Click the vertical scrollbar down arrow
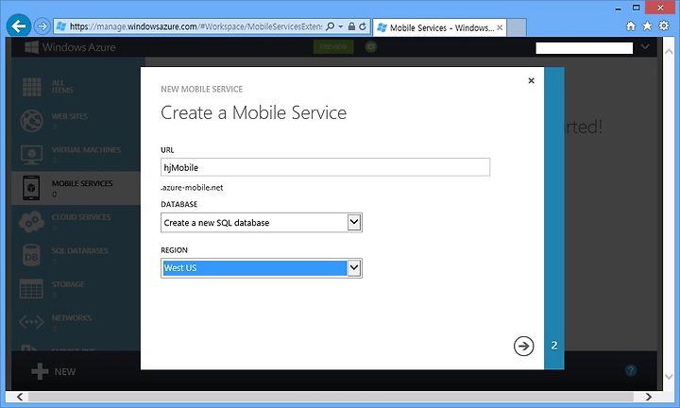The width and height of the screenshot is (680, 408). (669, 376)
